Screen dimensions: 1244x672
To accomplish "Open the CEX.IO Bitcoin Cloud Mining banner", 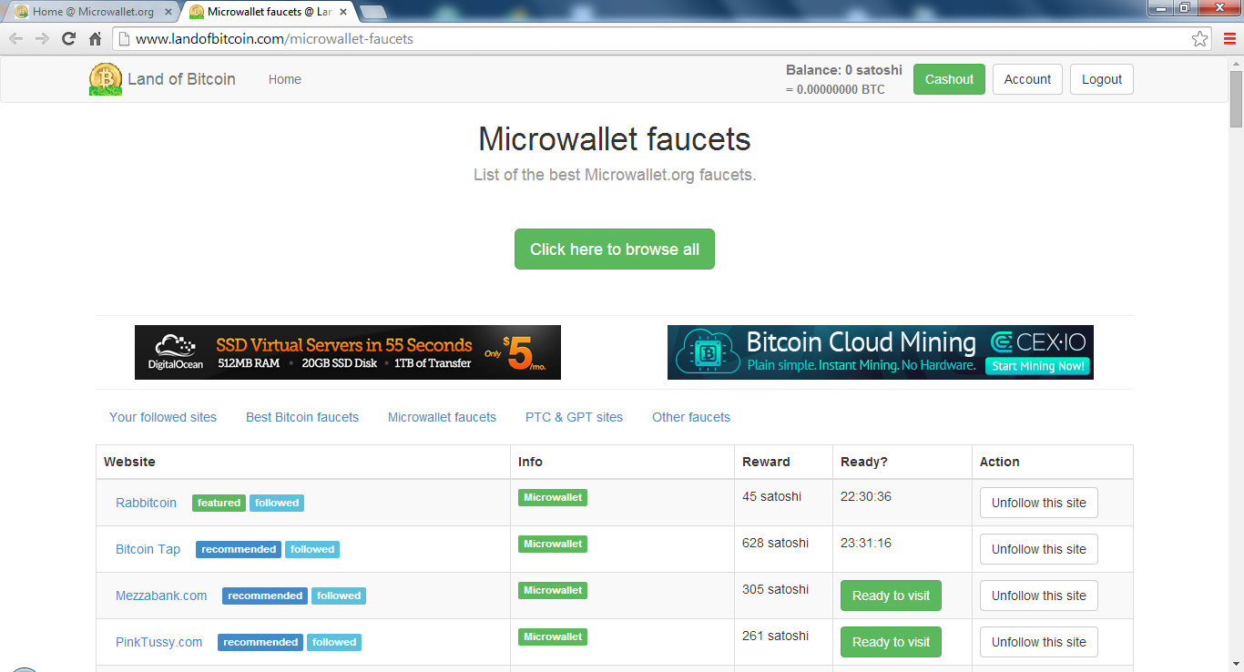I will [881, 352].
